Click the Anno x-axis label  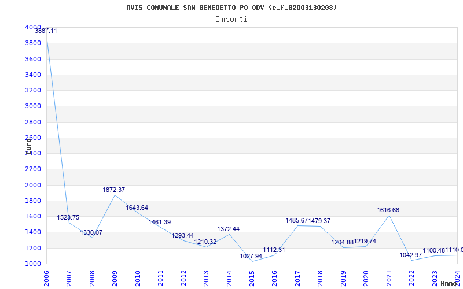click(x=450, y=283)
